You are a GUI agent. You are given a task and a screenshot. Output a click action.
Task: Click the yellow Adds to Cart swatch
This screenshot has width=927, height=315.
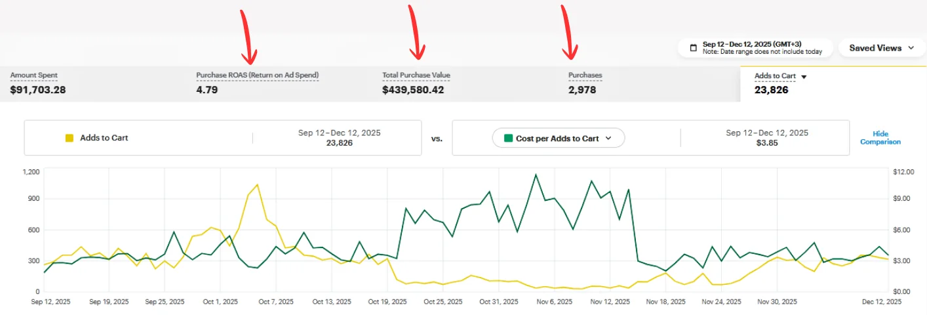click(69, 138)
